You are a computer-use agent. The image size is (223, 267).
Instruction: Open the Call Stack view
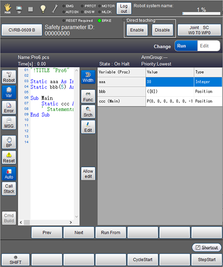9,189
